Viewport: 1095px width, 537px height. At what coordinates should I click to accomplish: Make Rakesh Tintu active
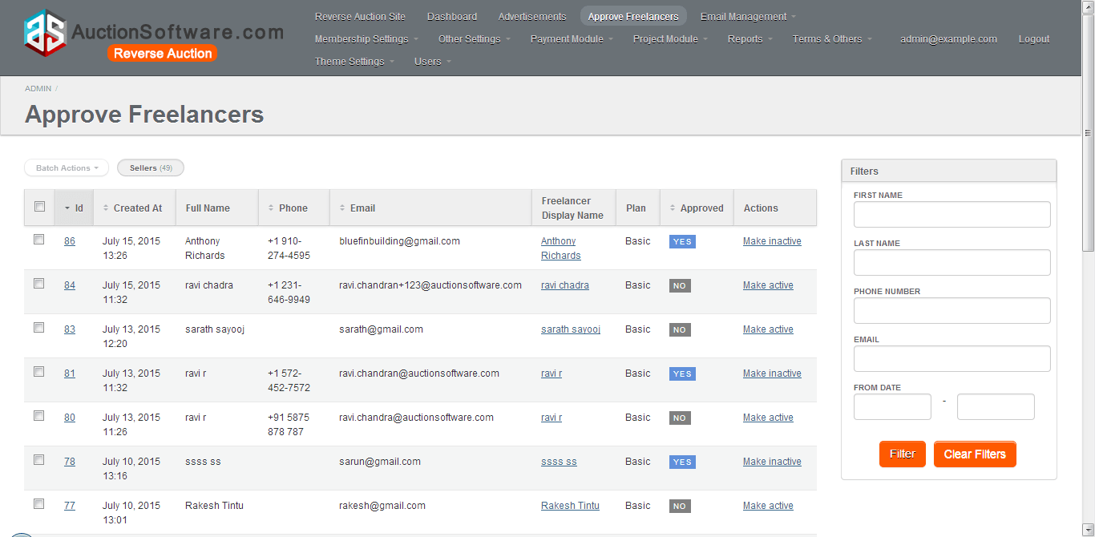tap(768, 506)
